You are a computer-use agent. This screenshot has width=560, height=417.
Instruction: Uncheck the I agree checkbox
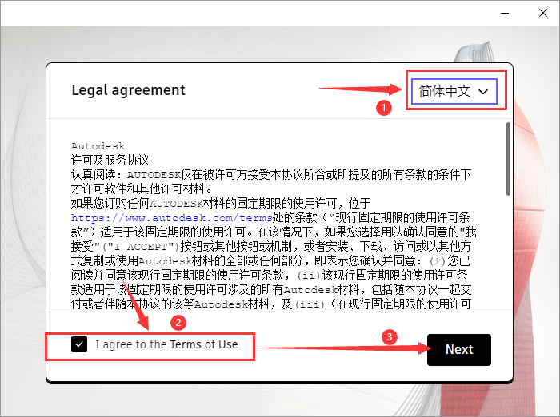[79, 344]
